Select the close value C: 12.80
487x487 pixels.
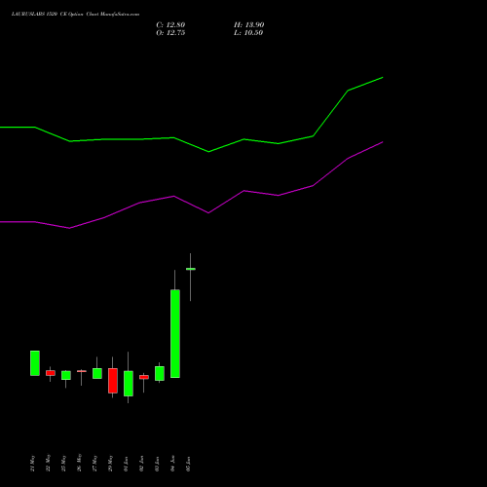170,25
